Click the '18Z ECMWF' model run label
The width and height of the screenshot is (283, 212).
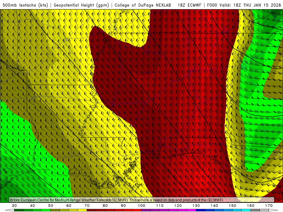[189, 5]
